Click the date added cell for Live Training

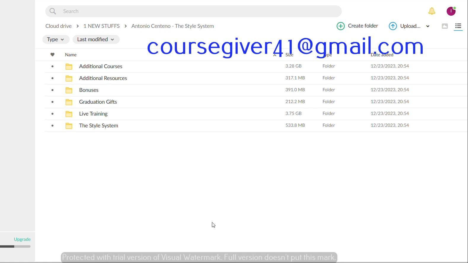pos(390,113)
